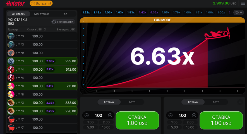Screen dimensions: 247x134
Task: Open the hamburger menu at top right
Action: (x=243, y=3)
